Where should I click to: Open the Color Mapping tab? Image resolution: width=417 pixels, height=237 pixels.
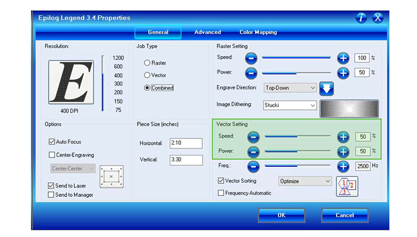[258, 32]
